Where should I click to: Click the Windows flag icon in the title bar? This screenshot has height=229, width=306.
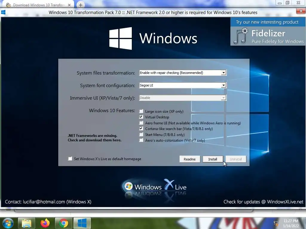[x=3, y=13]
